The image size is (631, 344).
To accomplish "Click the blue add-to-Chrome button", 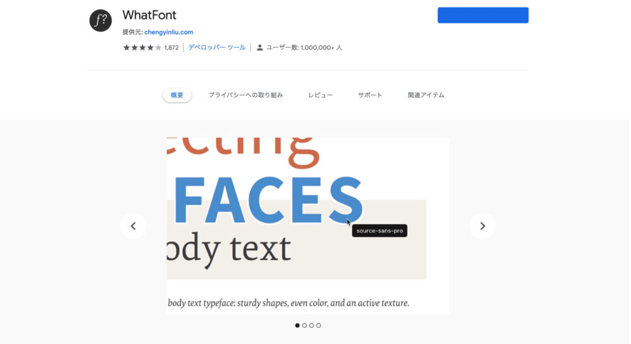I will click(x=483, y=15).
